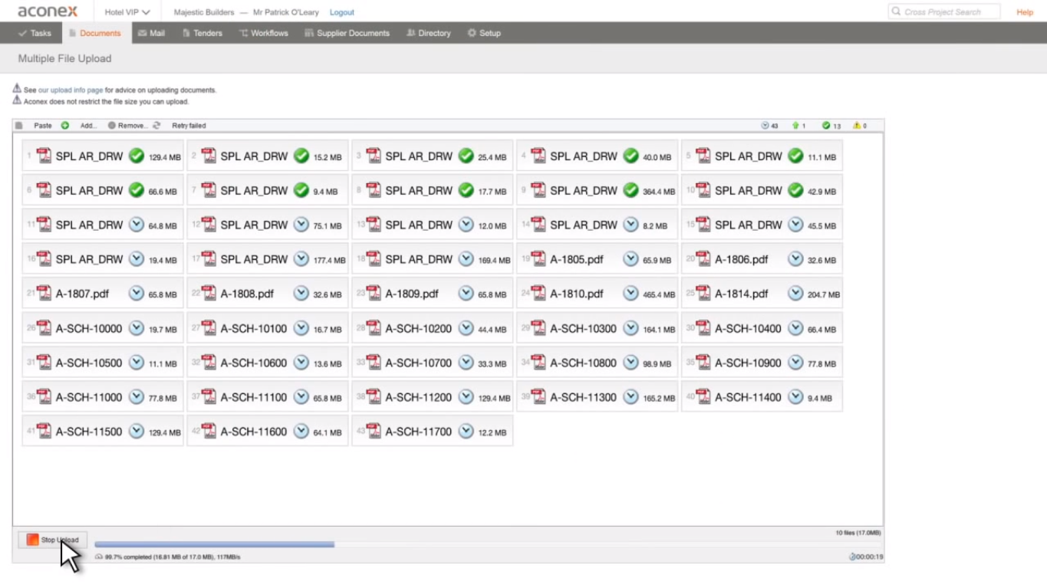Image resolution: width=1047 pixels, height=588 pixels.
Task: Follow the 'our upload info page' link
Action: coord(76,90)
